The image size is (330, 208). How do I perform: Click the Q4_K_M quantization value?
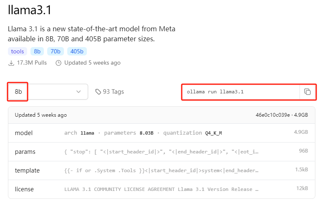(x=213, y=133)
